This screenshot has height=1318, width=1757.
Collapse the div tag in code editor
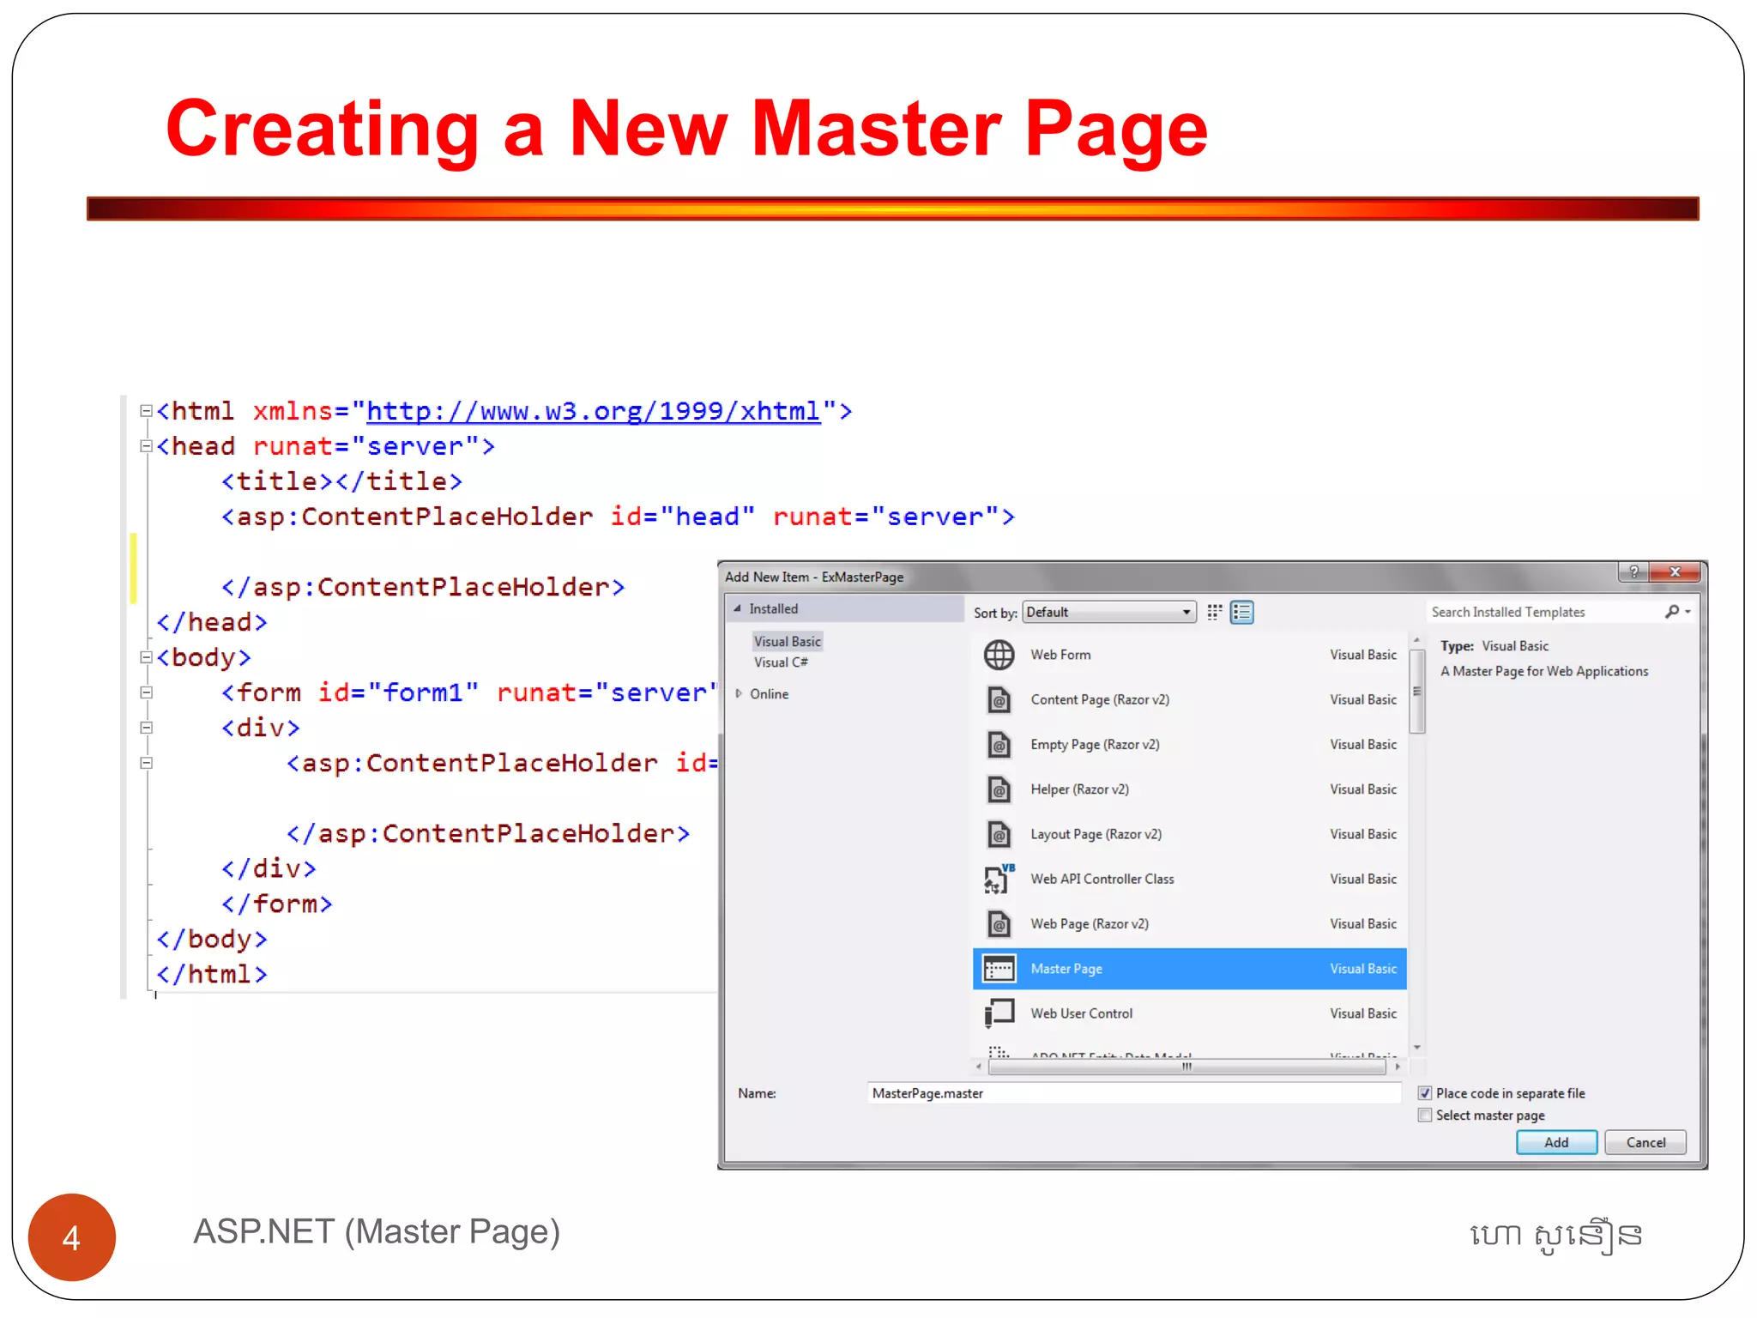(x=146, y=728)
